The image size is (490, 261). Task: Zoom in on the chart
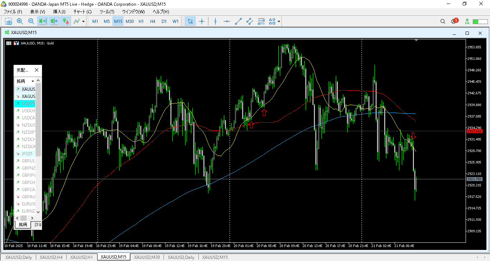(20, 21)
